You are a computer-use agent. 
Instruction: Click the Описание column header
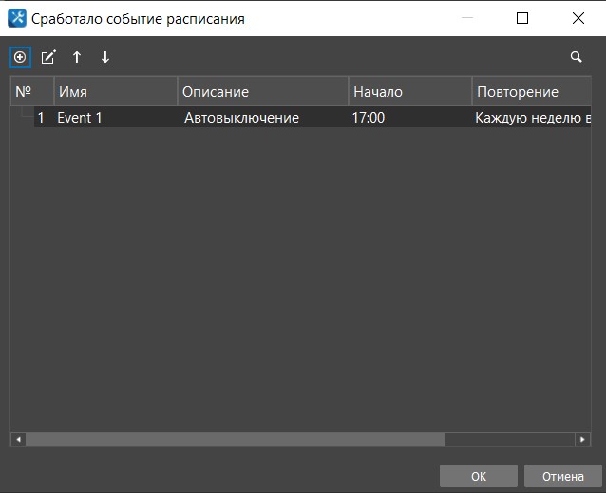click(x=262, y=92)
